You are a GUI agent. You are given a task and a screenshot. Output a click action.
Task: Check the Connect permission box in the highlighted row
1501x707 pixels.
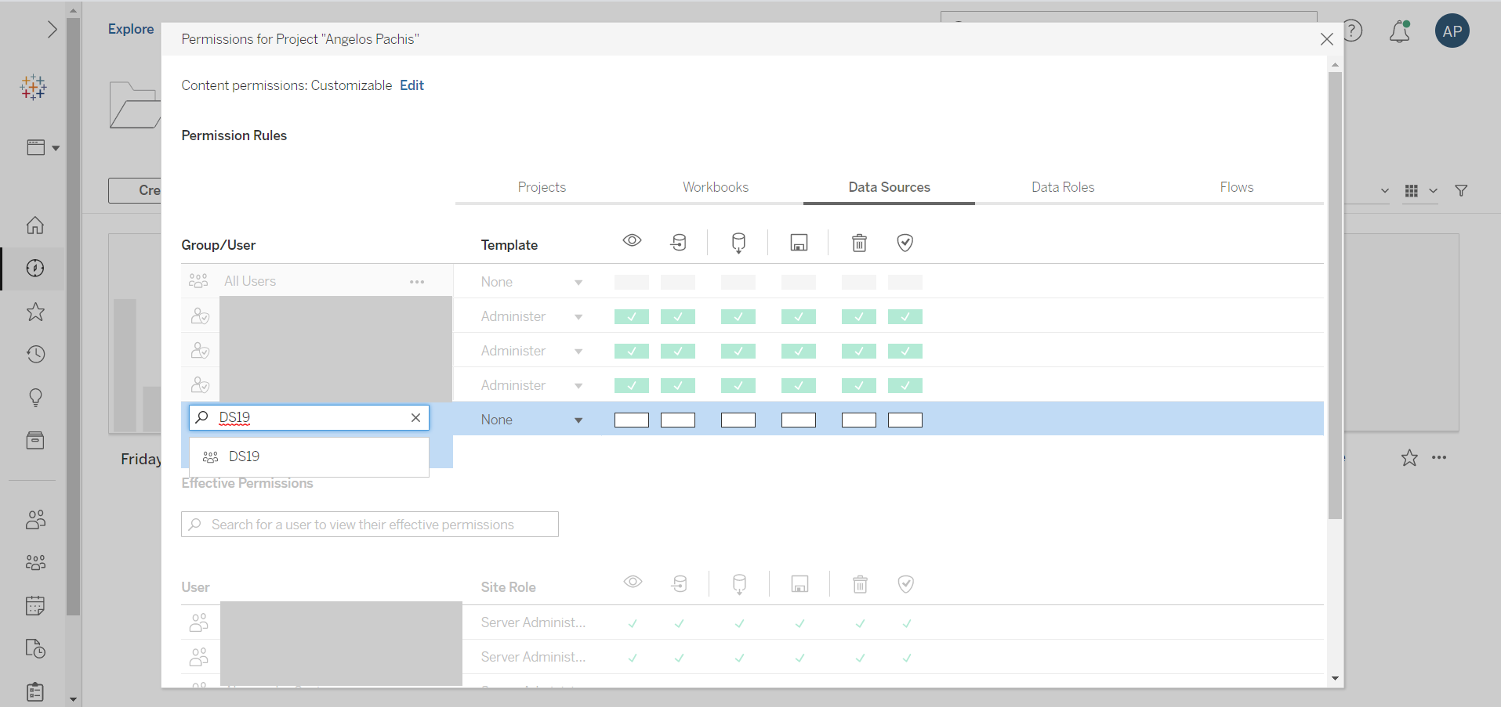click(x=679, y=420)
